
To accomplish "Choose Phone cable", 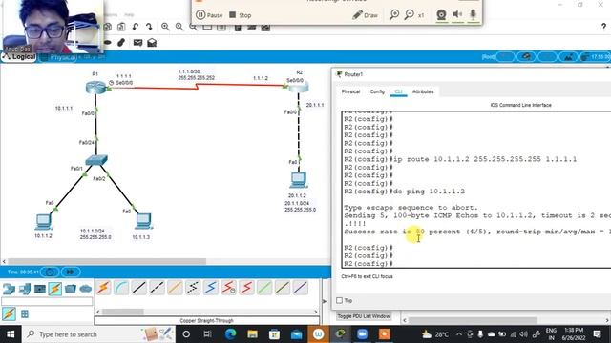I will point(193,288).
